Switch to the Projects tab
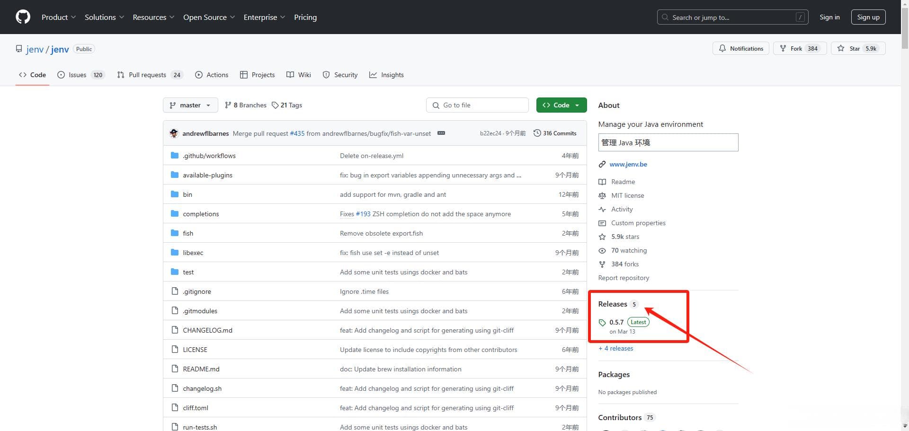Viewport: 909px width, 431px height. tap(257, 75)
